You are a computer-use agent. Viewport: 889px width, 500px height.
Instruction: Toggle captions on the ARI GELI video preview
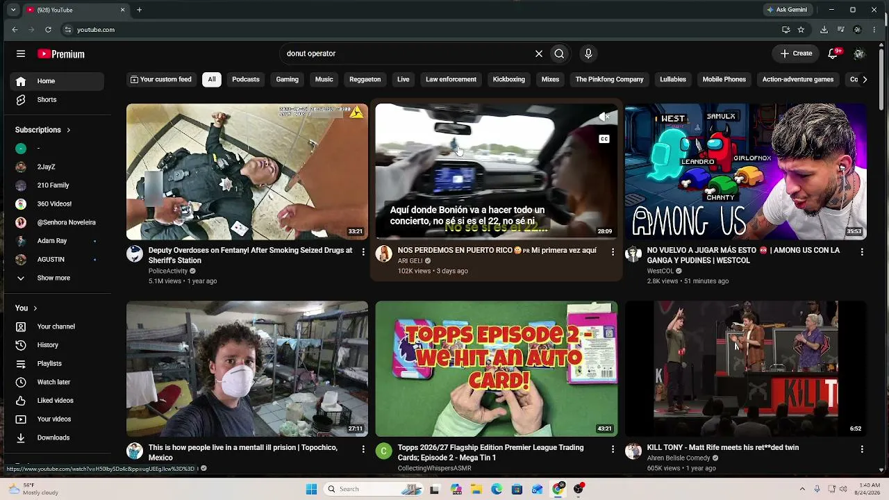point(604,139)
